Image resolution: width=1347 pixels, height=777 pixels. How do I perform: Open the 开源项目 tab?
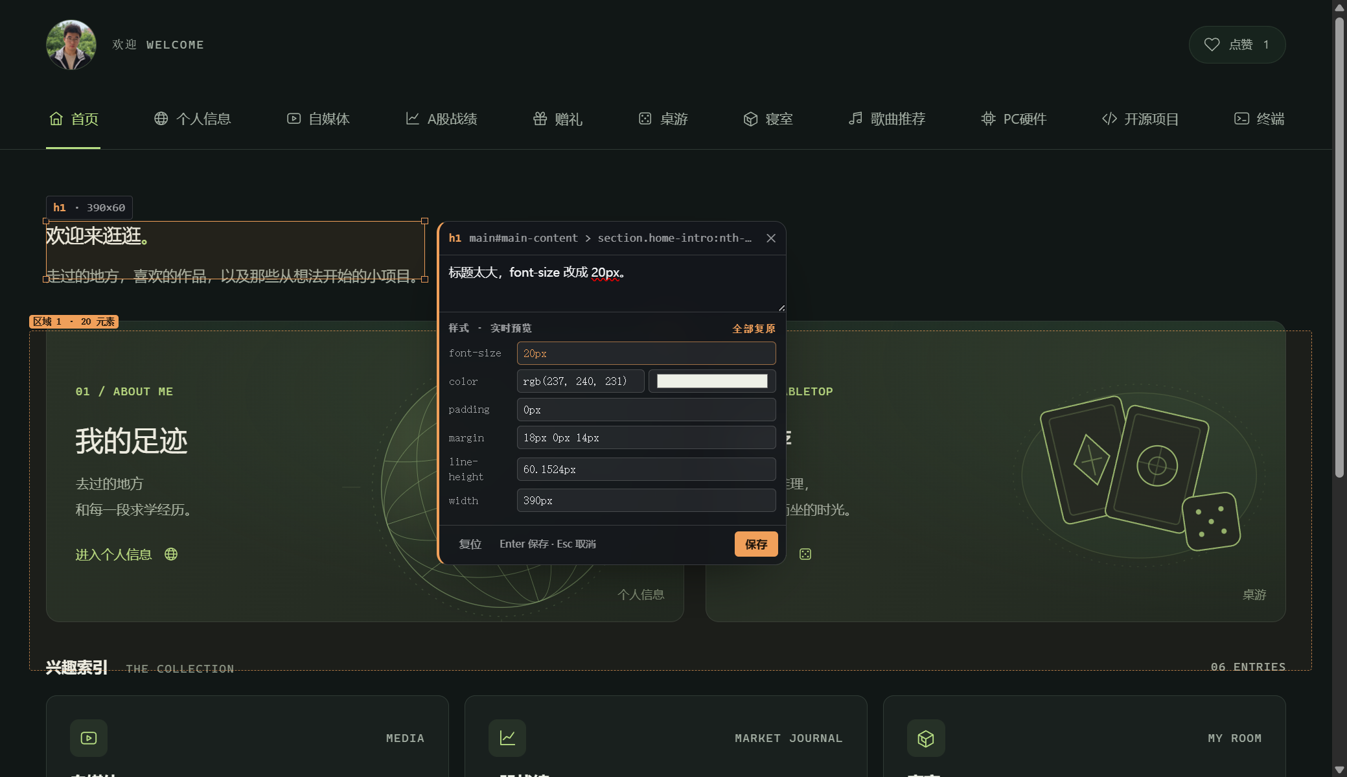(1140, 119)
